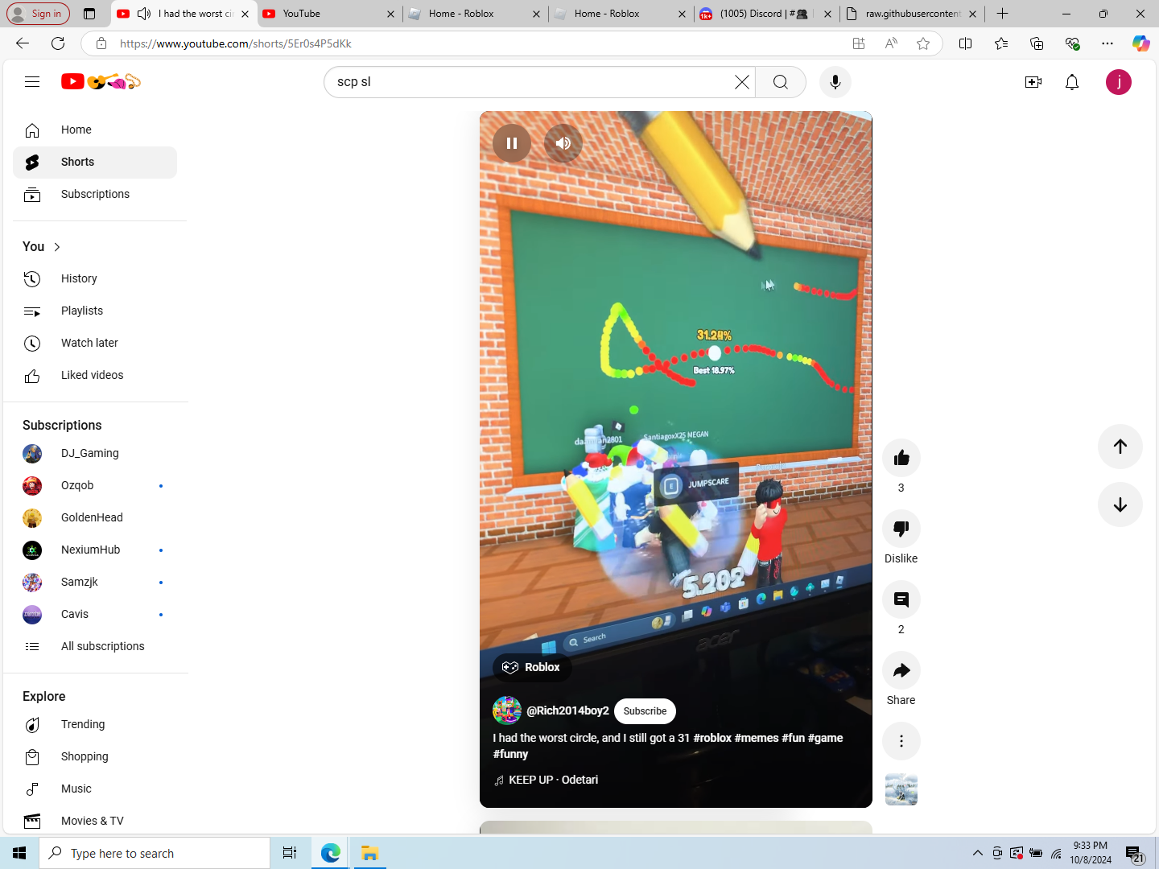This screenshot has width=1159, height=869.
Task: Open Cavis channel subscription
Action: point(95,614)
